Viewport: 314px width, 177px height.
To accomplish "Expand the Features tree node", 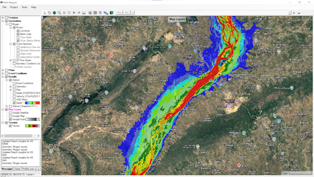I will coord(3,18).
